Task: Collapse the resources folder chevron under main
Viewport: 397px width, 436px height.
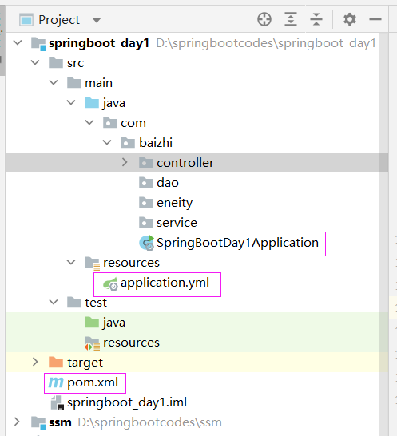Action: [x=71, y=262]
